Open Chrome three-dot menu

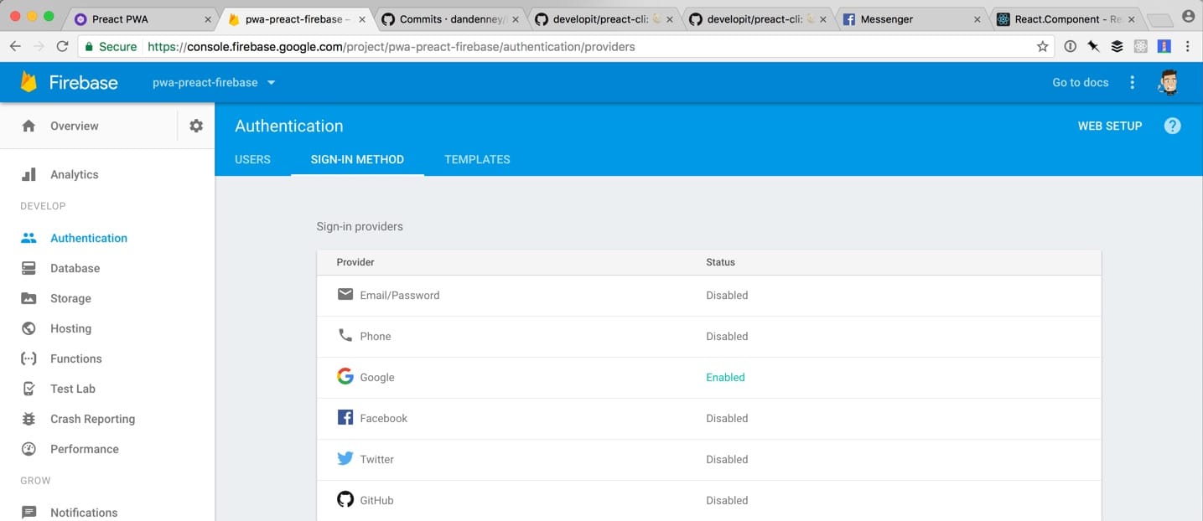1188,47
